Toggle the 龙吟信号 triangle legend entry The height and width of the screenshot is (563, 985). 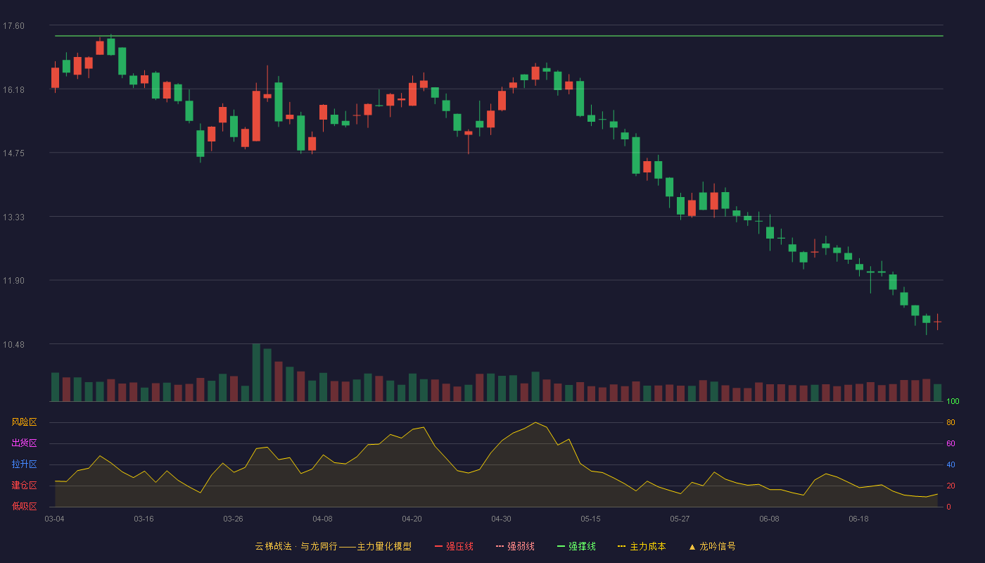[712, 546]
